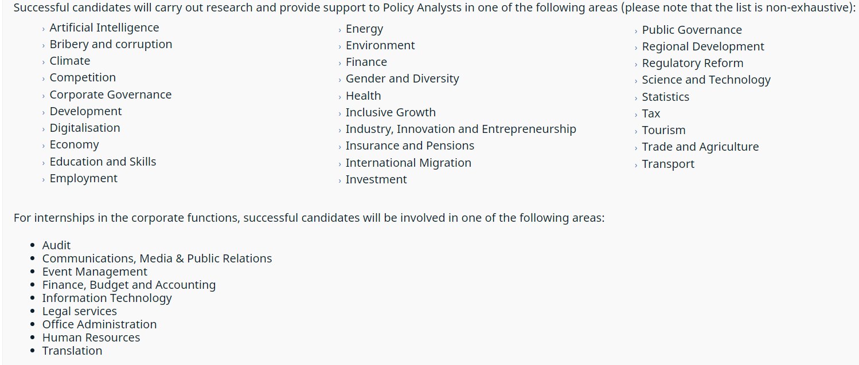Click the Information Technology bullet entry
The width and height of the screenshot is (859, 365).
click(107, 298)
